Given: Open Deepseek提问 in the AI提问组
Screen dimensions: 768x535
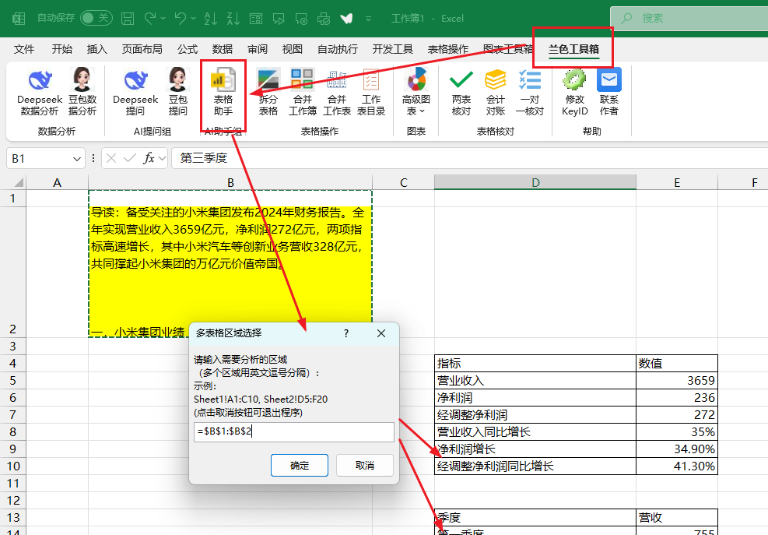Looking at the screenshot, I should pyautogui.click(x=135, y=92).
